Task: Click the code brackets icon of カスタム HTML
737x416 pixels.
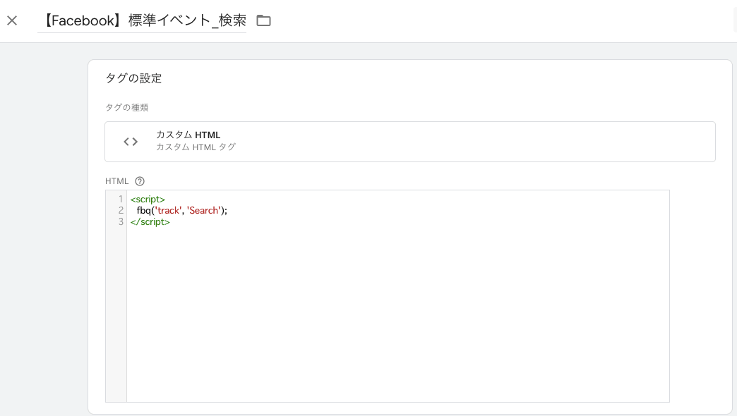Action: tap(131, 141)
